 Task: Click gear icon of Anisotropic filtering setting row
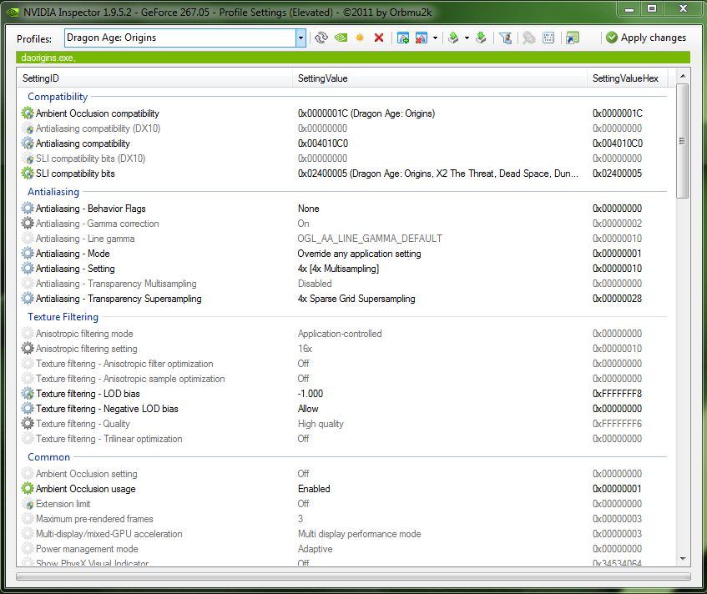(x=28, y=349)
